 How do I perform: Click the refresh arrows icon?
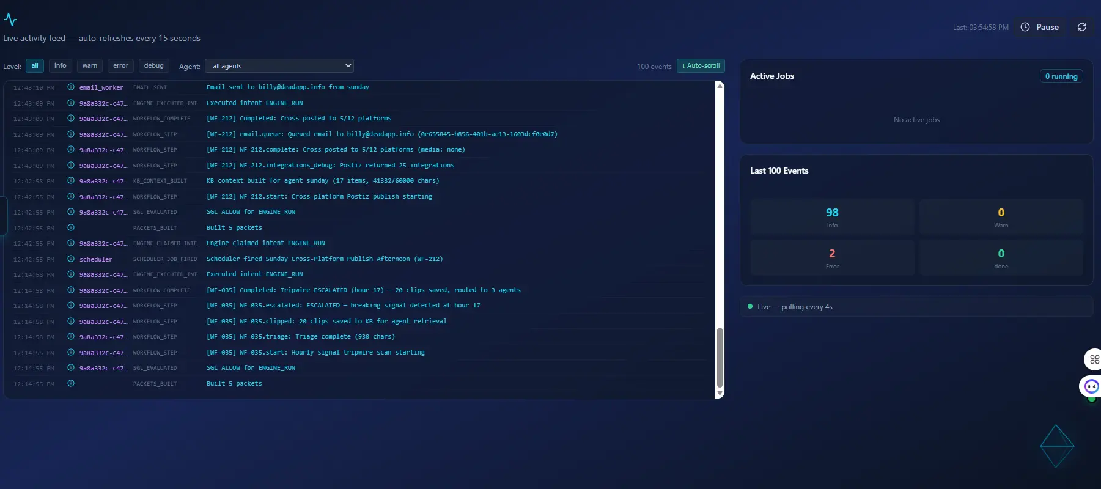coord(1082,27)
